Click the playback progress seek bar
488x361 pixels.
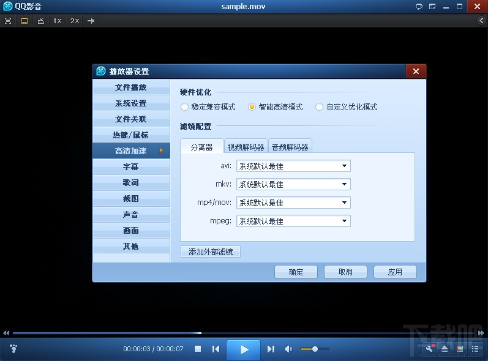[x=244, y=333]
